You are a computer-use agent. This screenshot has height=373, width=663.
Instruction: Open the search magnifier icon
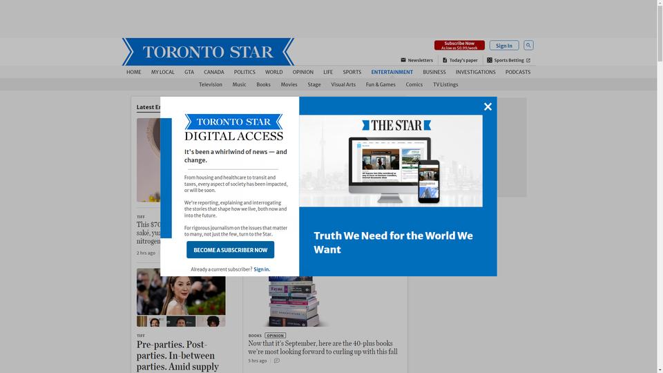pos(528,46)
